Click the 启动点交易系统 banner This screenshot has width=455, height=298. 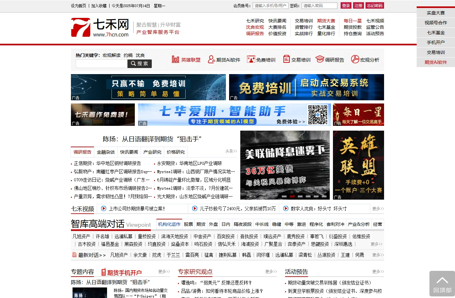306,87
